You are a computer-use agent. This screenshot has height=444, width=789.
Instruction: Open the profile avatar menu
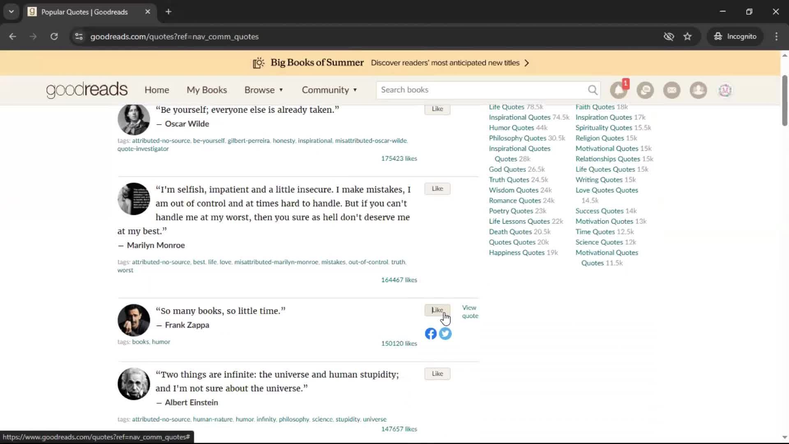[725, 90]
